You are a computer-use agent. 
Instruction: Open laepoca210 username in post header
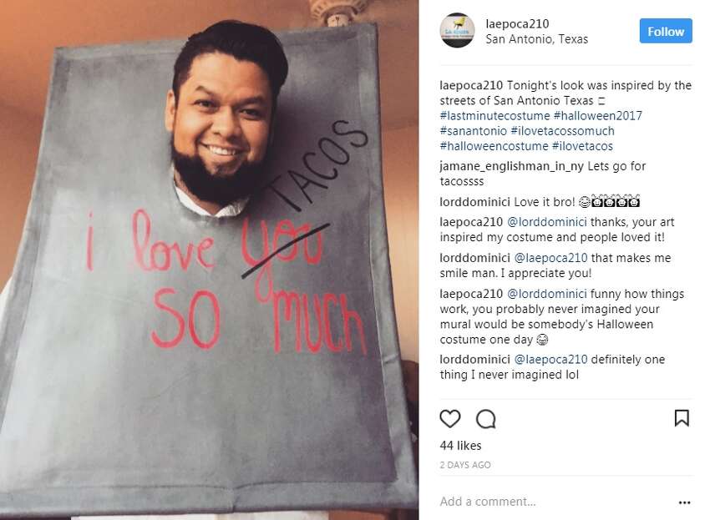click(517, 23)
